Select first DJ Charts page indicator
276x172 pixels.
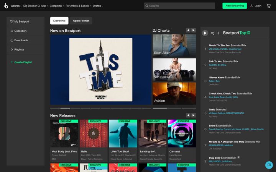(159, 108)
